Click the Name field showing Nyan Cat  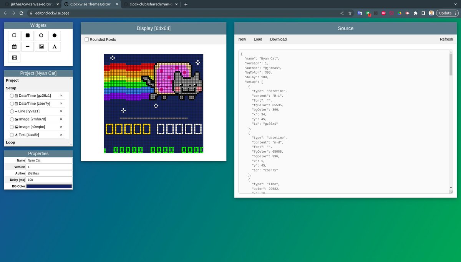pos(49,160)
